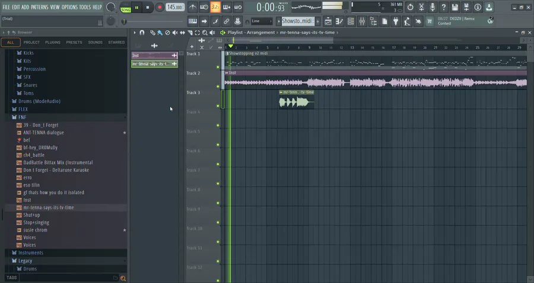Viewport: 534px width, 283px height.
Task: Open the Playlist view
Action: 328,21
